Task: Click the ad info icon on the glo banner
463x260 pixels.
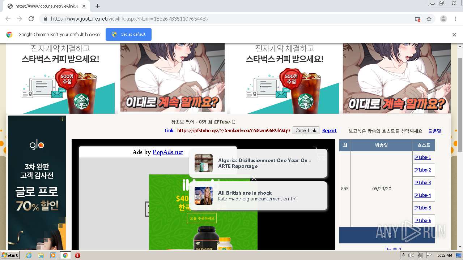Action: [63, 119]
